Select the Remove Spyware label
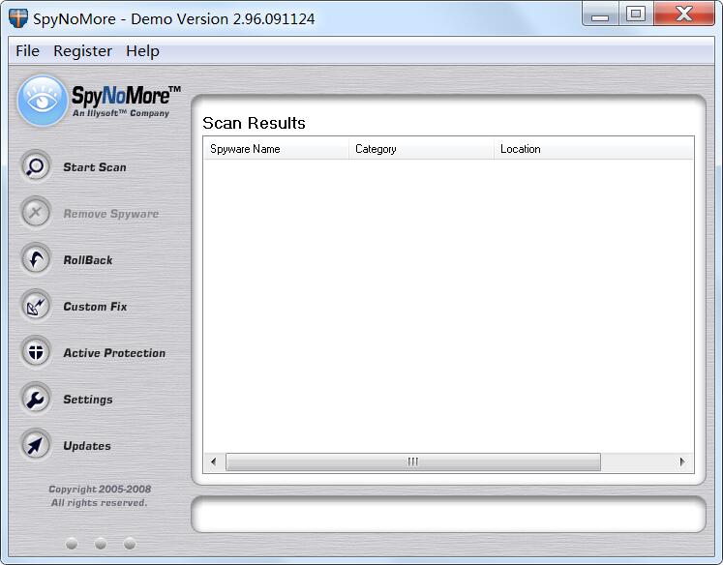Image resolution: width=723 pixels, height=565 pixels. (x=110, y=214)
